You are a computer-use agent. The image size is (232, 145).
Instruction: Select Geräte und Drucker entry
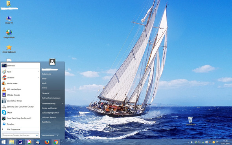[x=50, y=108]
